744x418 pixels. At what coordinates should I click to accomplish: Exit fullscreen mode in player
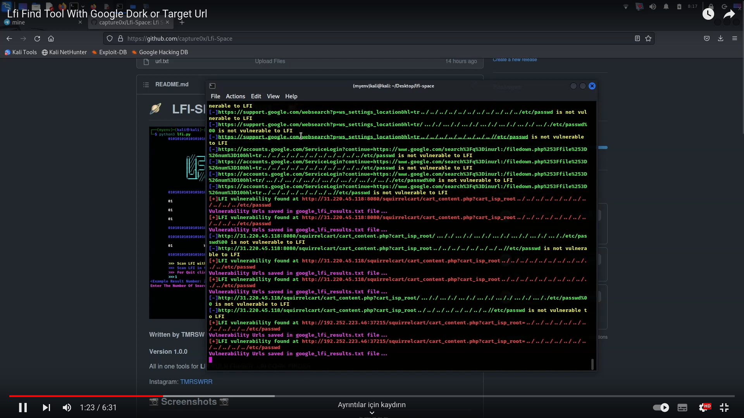(x=724, y=408)
